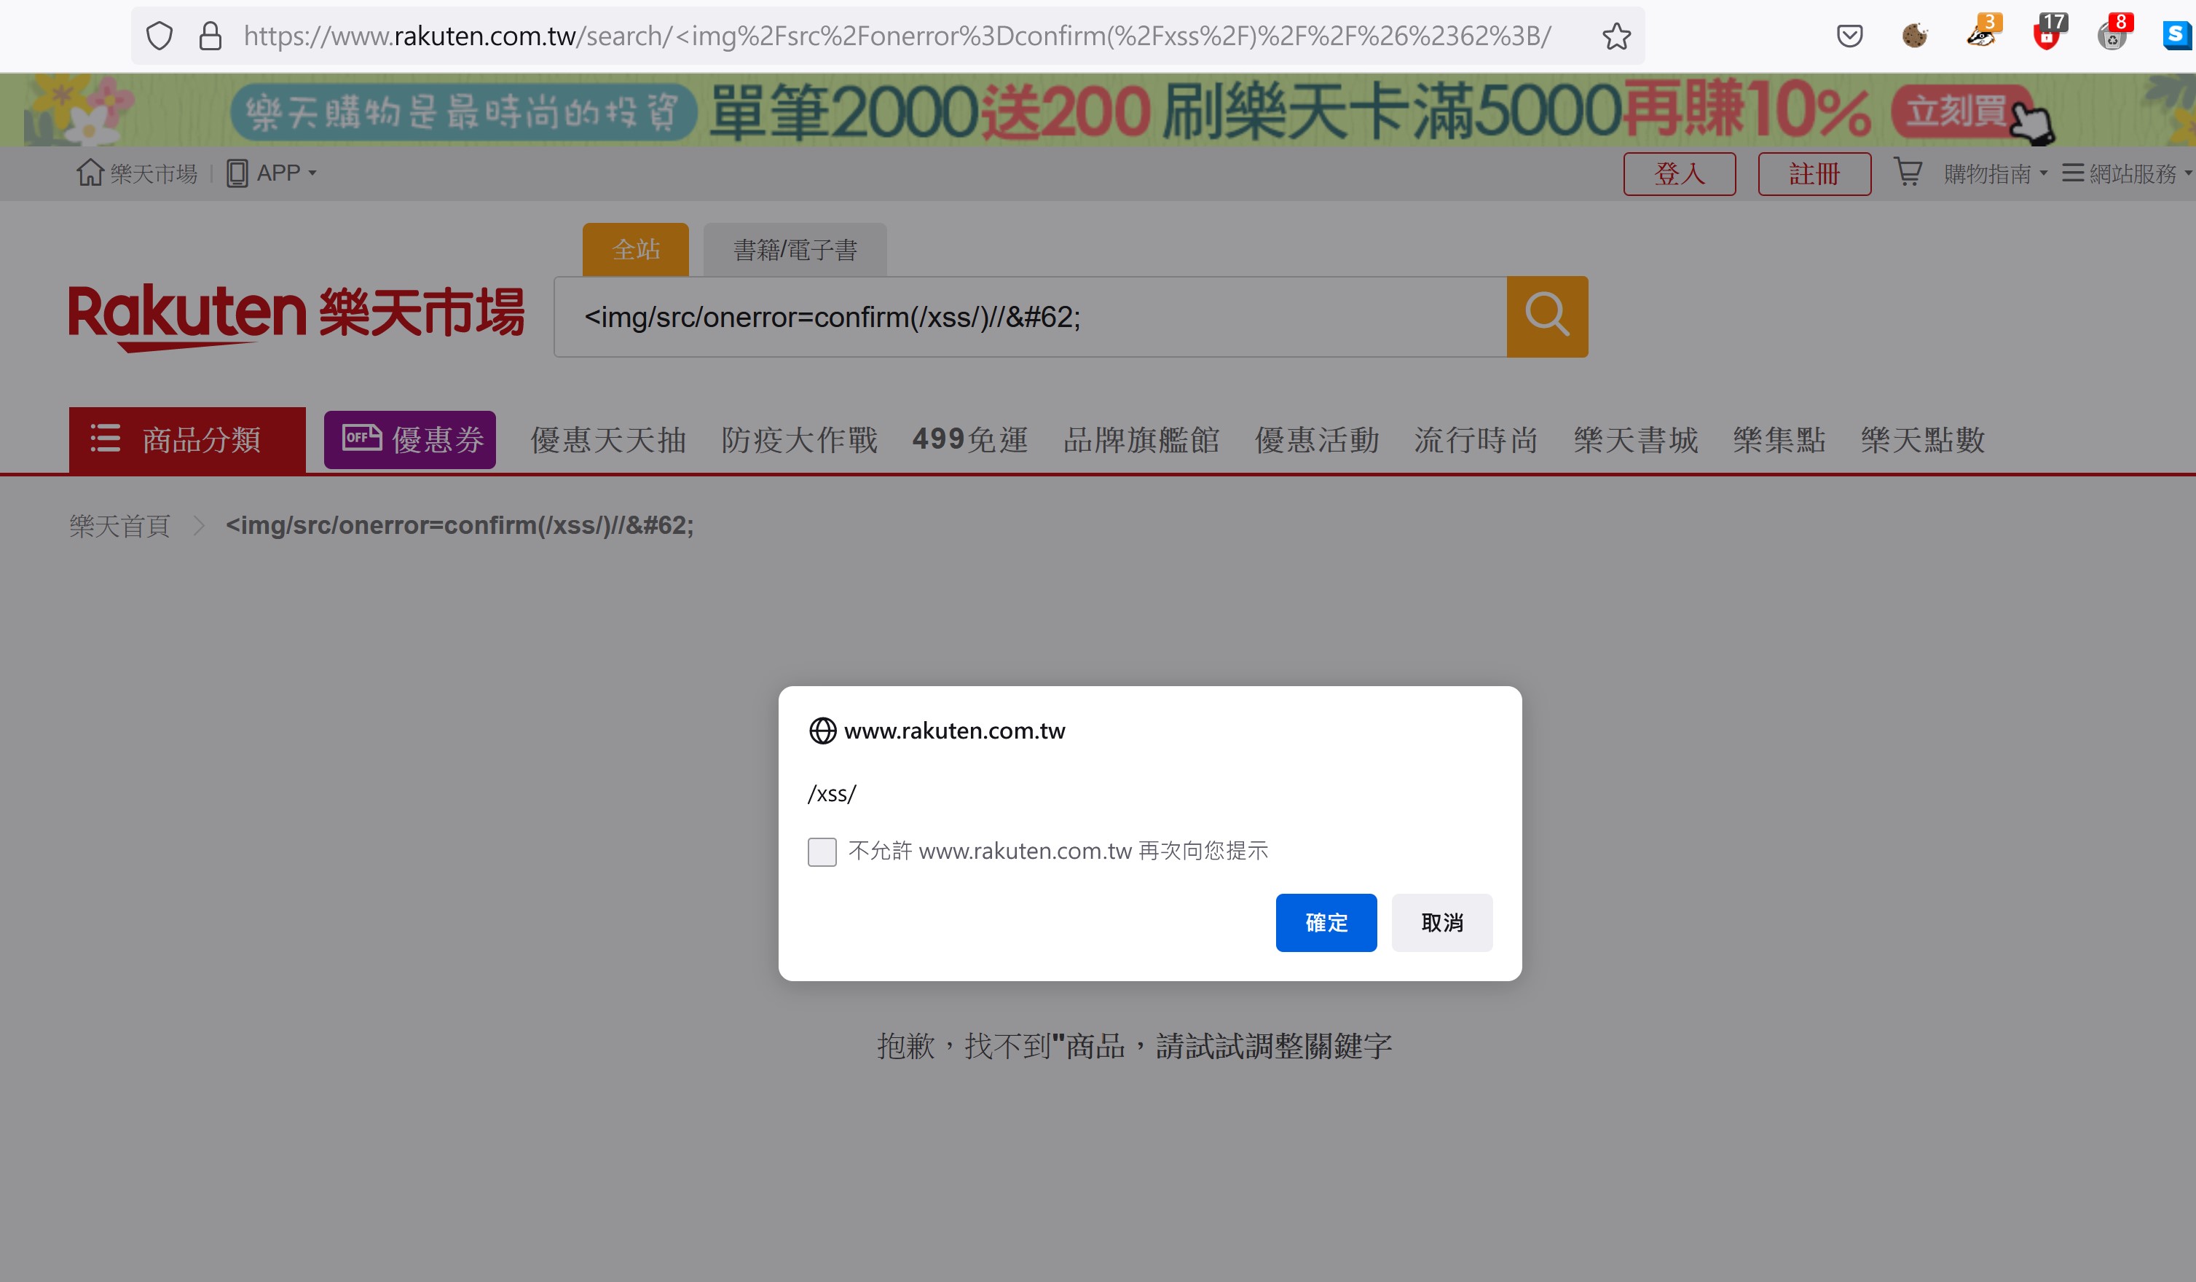The width and height of the screenshot is (2196, 1282).
Task: Open the extension with badge 8
Action: (x=2115, y=33)
